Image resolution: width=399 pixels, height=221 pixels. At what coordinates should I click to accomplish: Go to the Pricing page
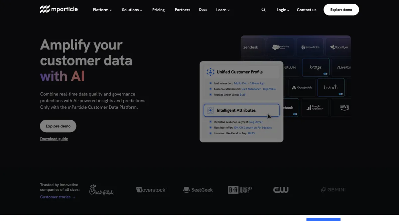pos(158,10)
